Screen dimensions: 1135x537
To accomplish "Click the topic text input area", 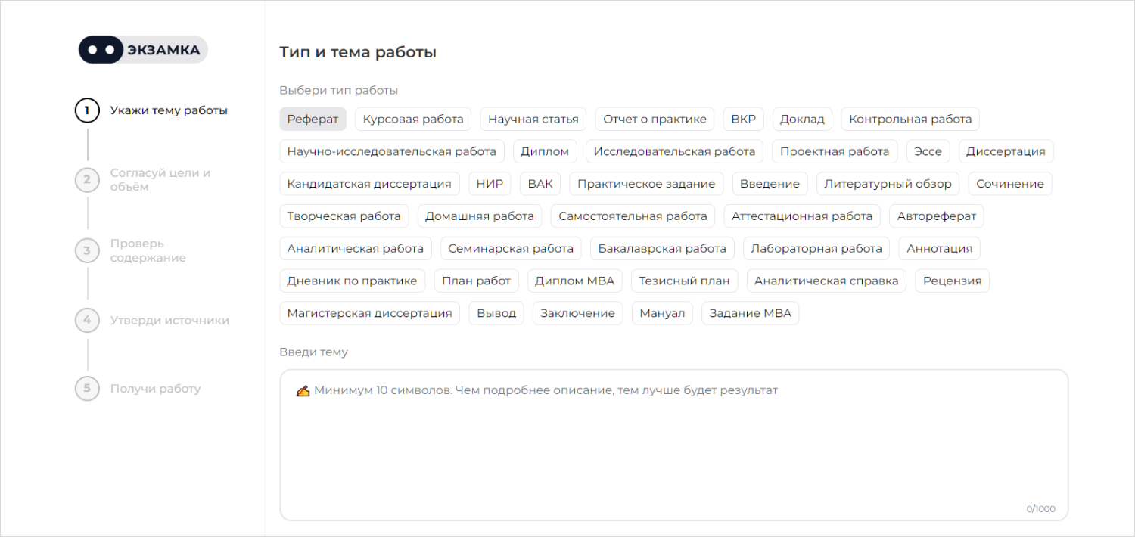I will point(673,445).
